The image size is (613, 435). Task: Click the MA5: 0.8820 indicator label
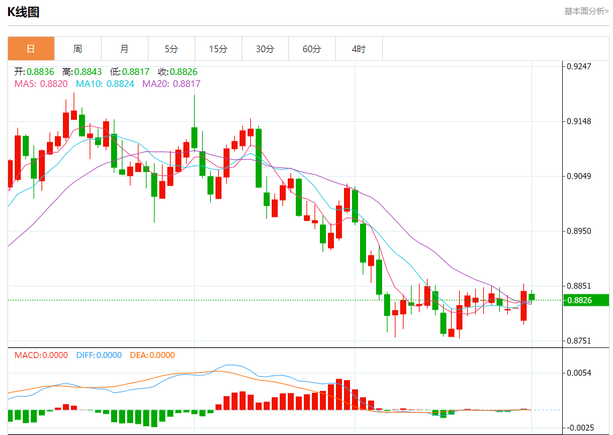tap(41, 84)
